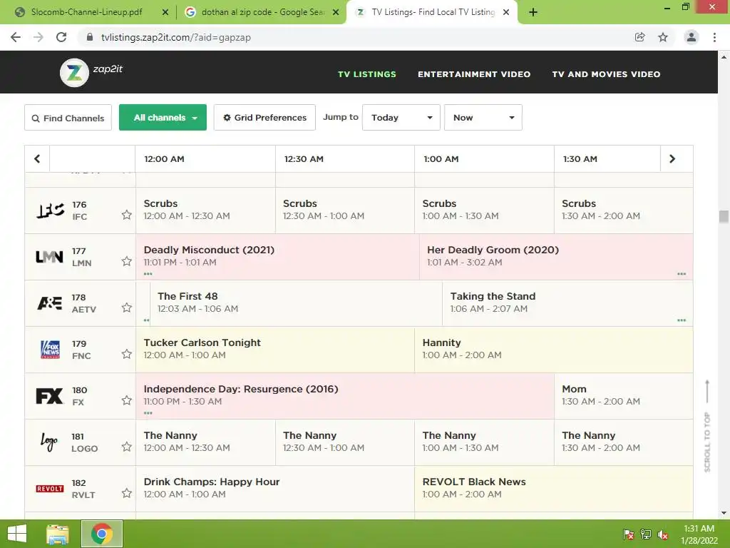Favorite channel 181 LOGO with star
Screen dimensions: 730x548
click(x=127, y=447)
